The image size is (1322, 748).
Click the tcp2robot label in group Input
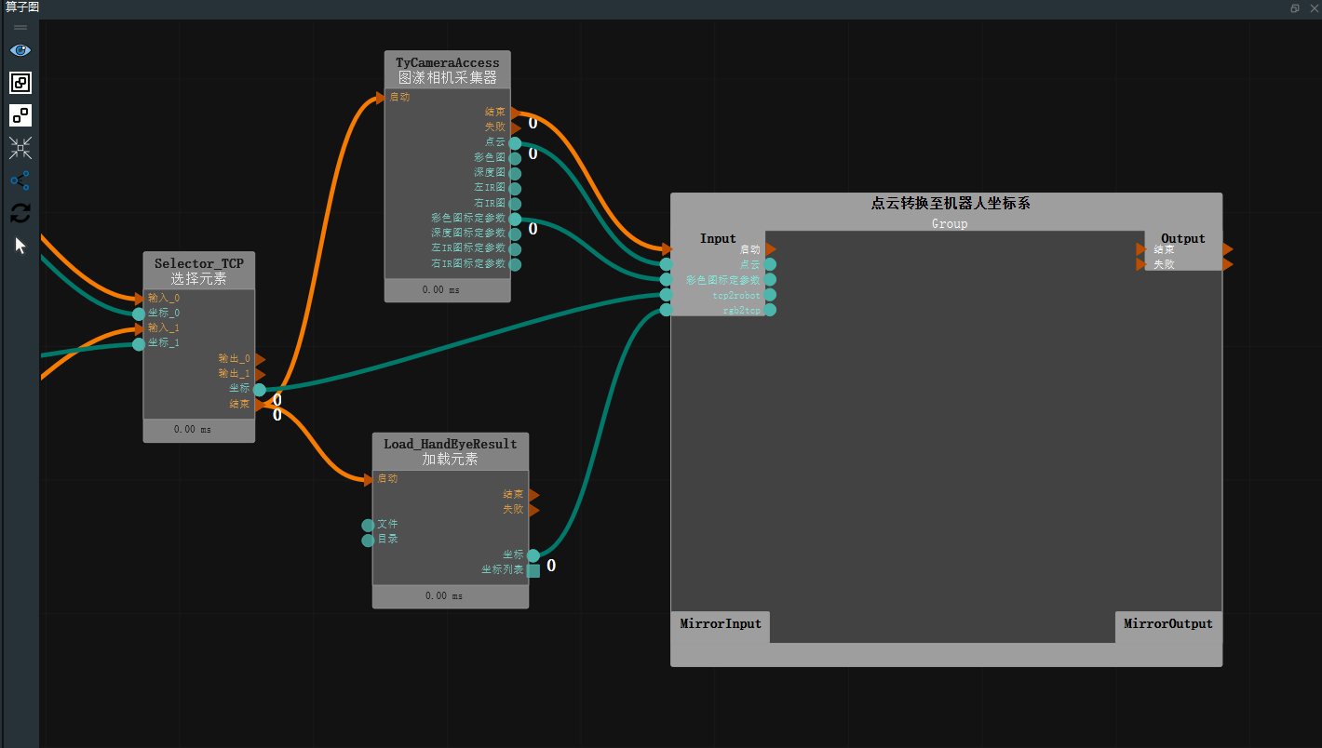pos(736,295)
